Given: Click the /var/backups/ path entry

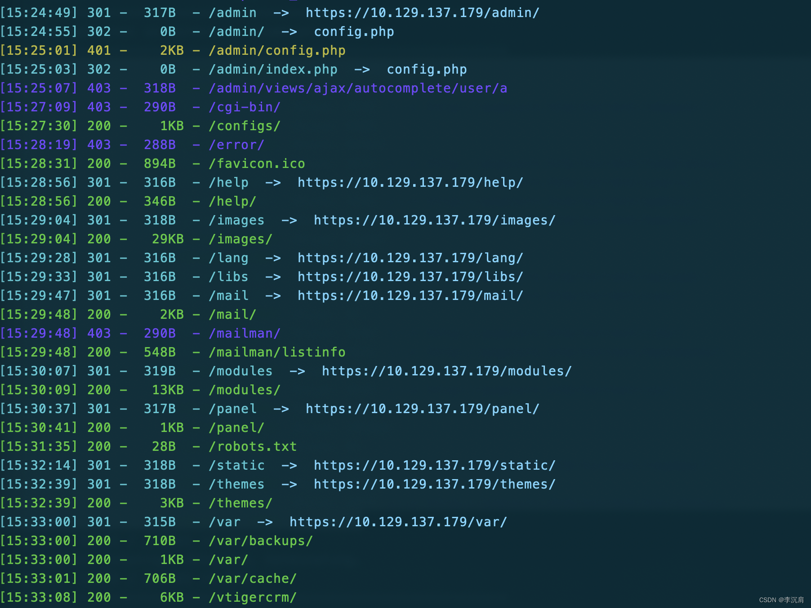Looking at the screenshot, I should (x=261, y=541).
